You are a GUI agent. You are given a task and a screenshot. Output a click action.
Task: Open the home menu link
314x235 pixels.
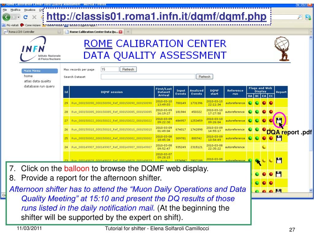tap(28, 76)
